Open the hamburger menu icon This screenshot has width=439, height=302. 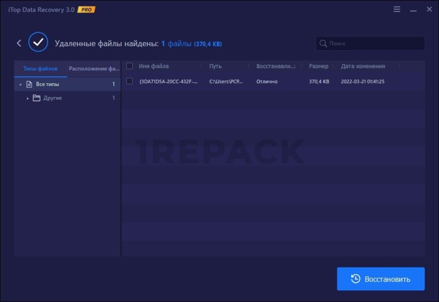coord(396,10)
